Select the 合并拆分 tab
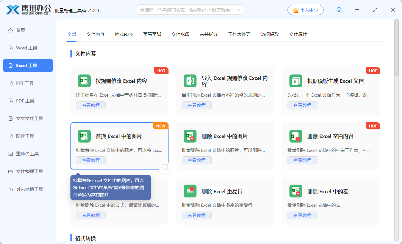Viewport: 402px width, 244px height. tap(208, 34)
